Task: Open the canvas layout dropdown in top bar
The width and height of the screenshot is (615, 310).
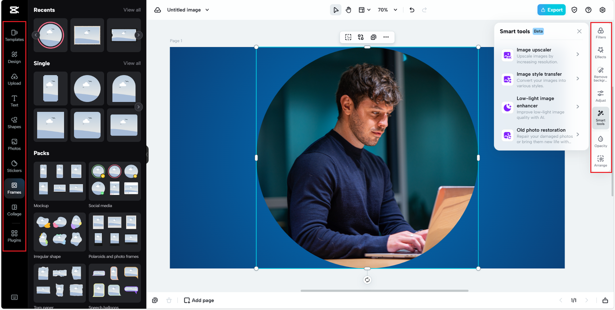Action: 365,10
